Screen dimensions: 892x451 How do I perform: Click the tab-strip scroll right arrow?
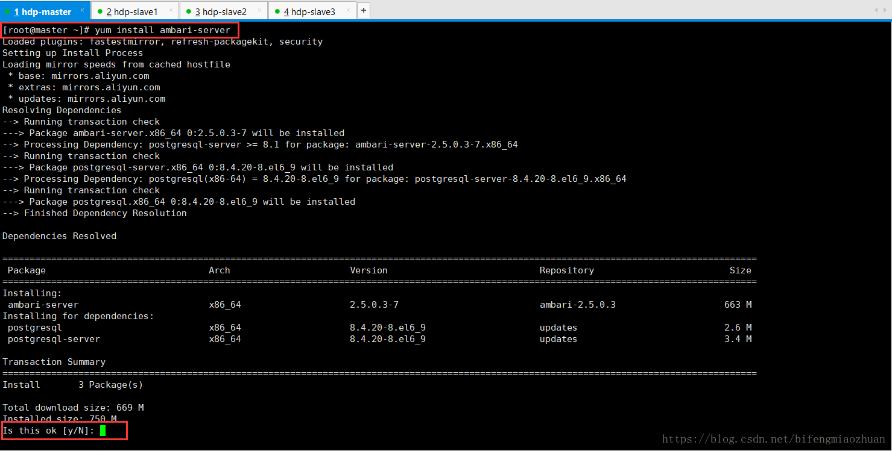(x=885, y=10)
